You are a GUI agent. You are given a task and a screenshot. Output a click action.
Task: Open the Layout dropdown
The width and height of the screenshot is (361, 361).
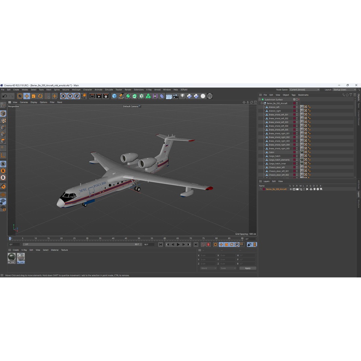[344, 90]
